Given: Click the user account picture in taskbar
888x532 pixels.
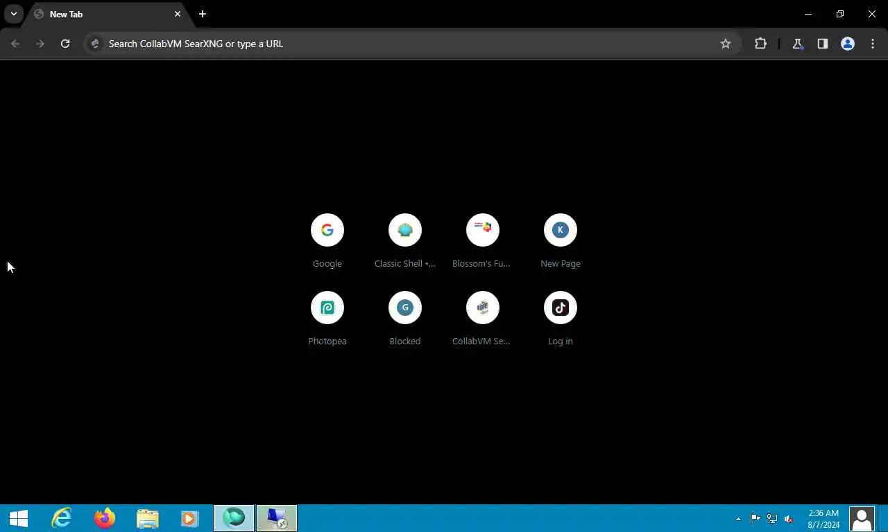Looking at the screenshot, I should (x=862, y=519).
